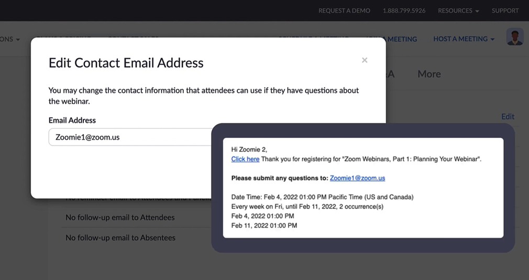Click the Edit link on the right
Viewport: 529px width, 280px height.
[508, 117]
